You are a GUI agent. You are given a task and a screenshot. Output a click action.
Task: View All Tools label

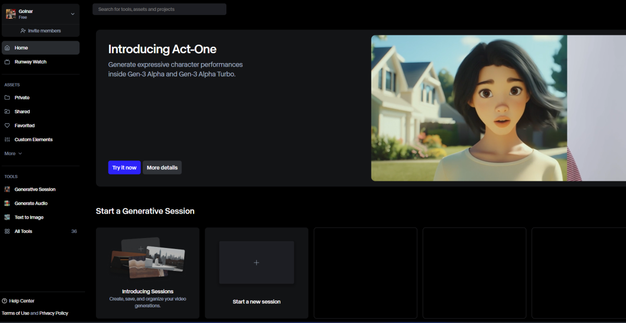point(23,231)
